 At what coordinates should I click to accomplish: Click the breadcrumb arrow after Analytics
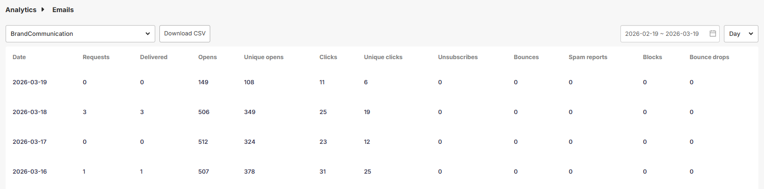click(43, 9)
